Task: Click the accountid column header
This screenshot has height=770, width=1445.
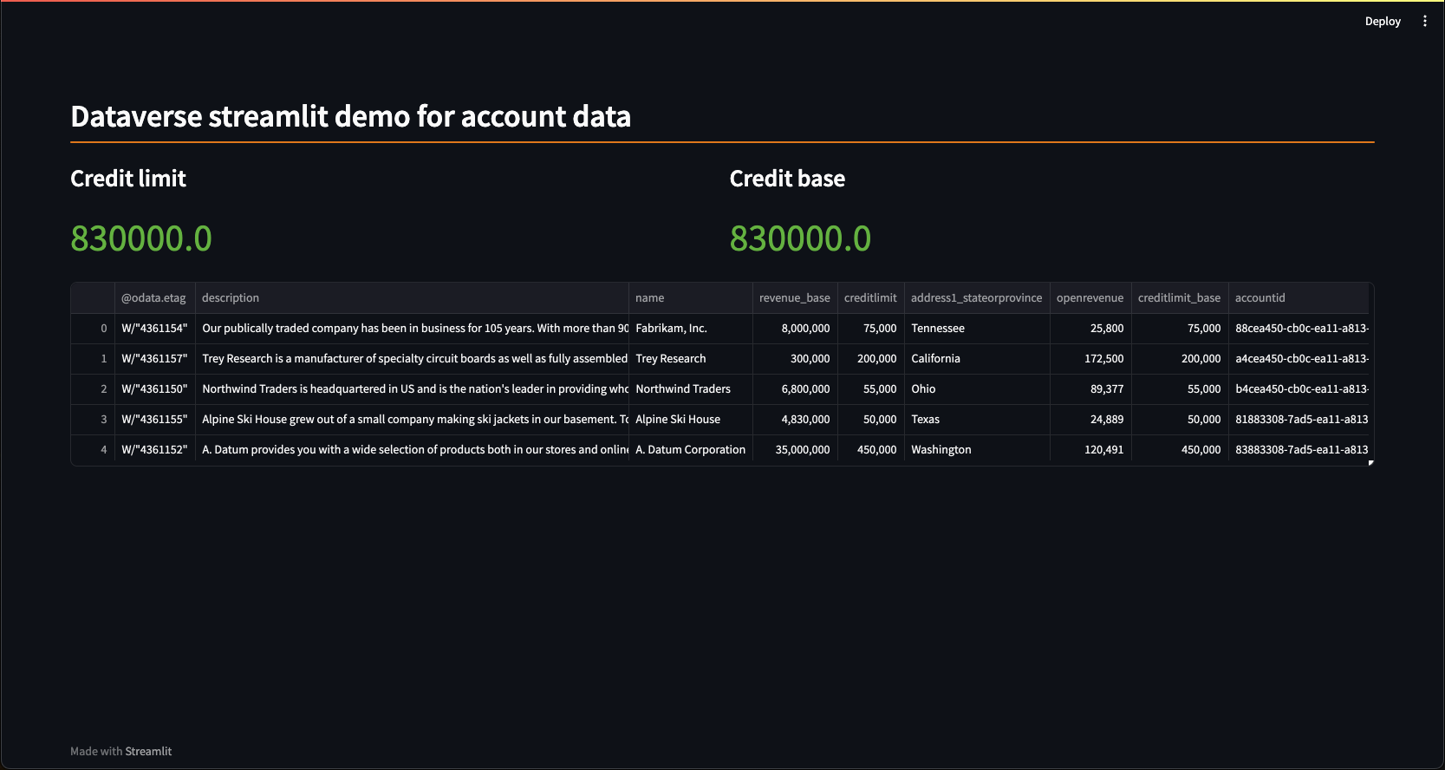Action: pos(1299,297)
